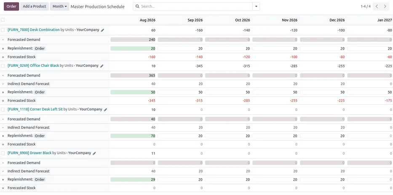Click Corner Desk Indirect Demand Forecast label
393x195 pixels.
click(x=29, y=127)
